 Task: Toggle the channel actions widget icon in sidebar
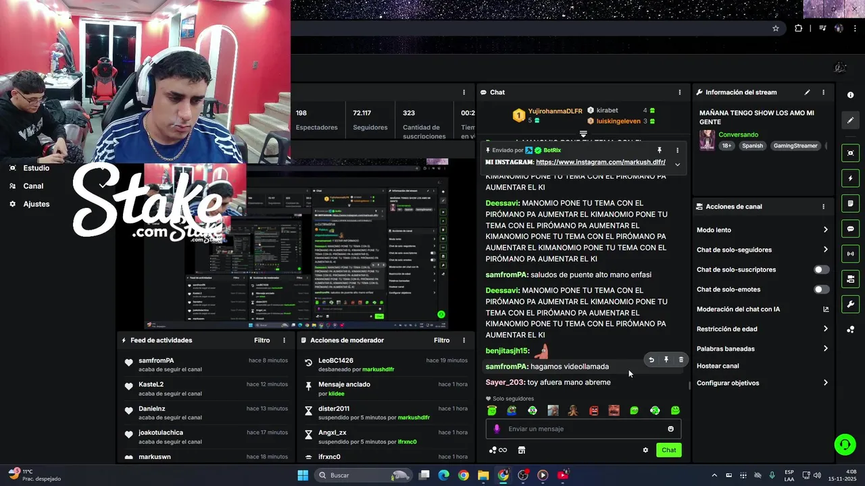(850, 279)
